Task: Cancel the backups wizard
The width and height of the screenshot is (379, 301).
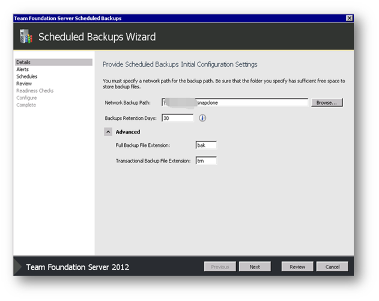Action: click(332, 267)
